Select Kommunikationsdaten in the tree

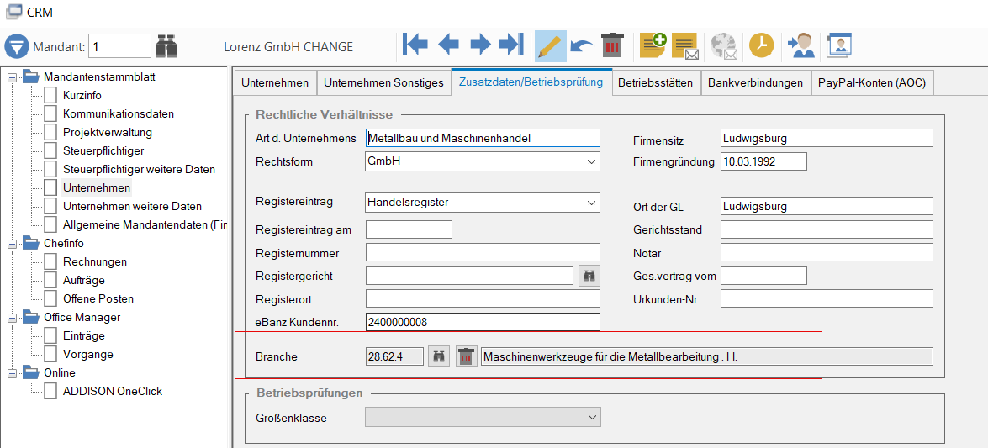119,114
